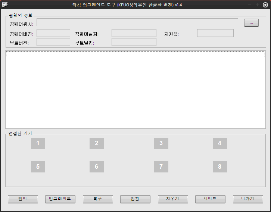Click connected device slot 3

161,143
